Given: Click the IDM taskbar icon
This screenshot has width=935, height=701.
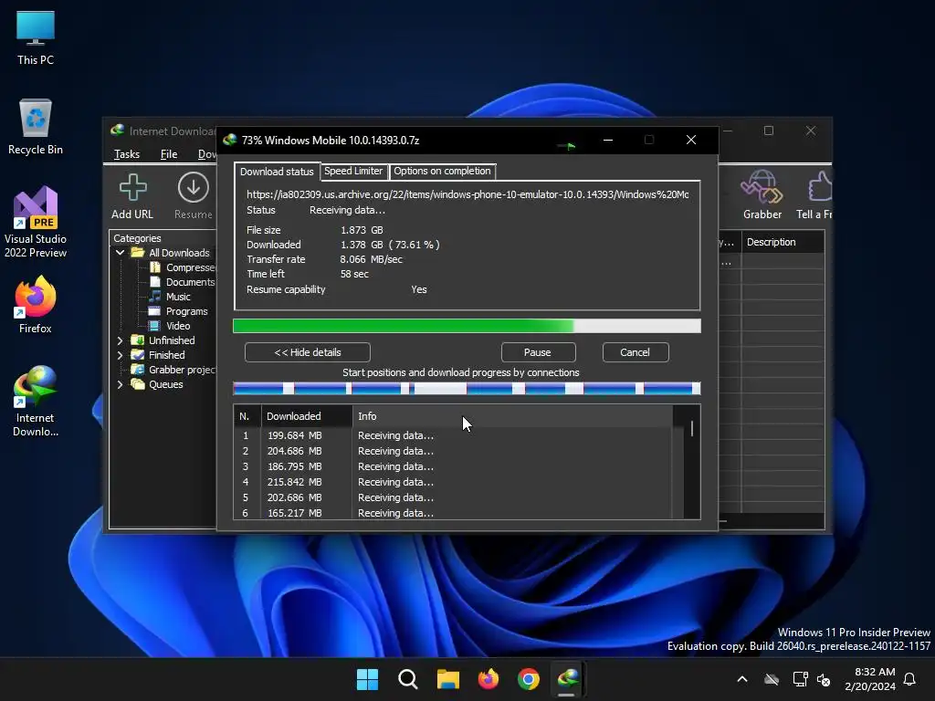Looking at the screenshot, I should (x=568, y=679).
